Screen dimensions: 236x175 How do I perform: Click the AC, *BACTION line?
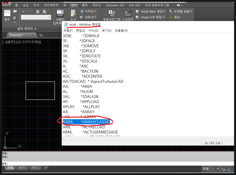(x=81, y=71)
